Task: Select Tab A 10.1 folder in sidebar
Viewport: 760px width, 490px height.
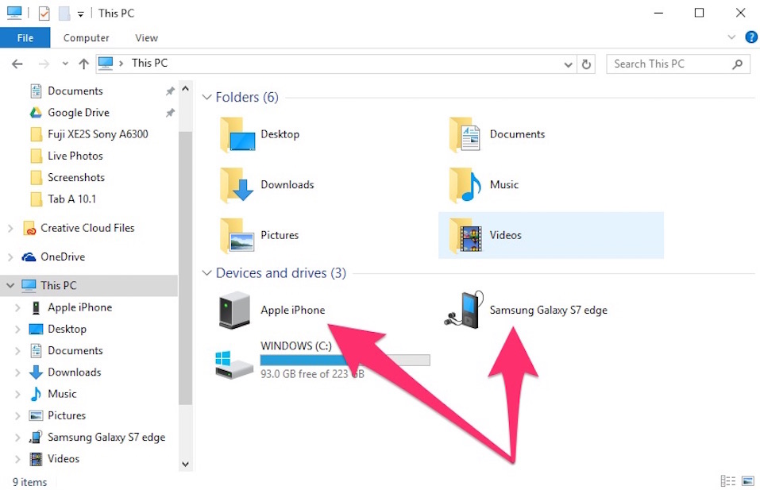Action: (63, 199)
